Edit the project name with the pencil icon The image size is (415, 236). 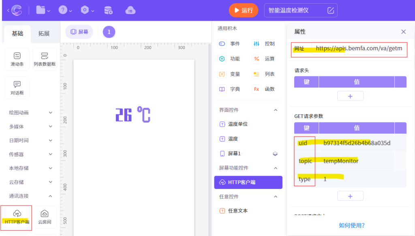click(331, 10)
